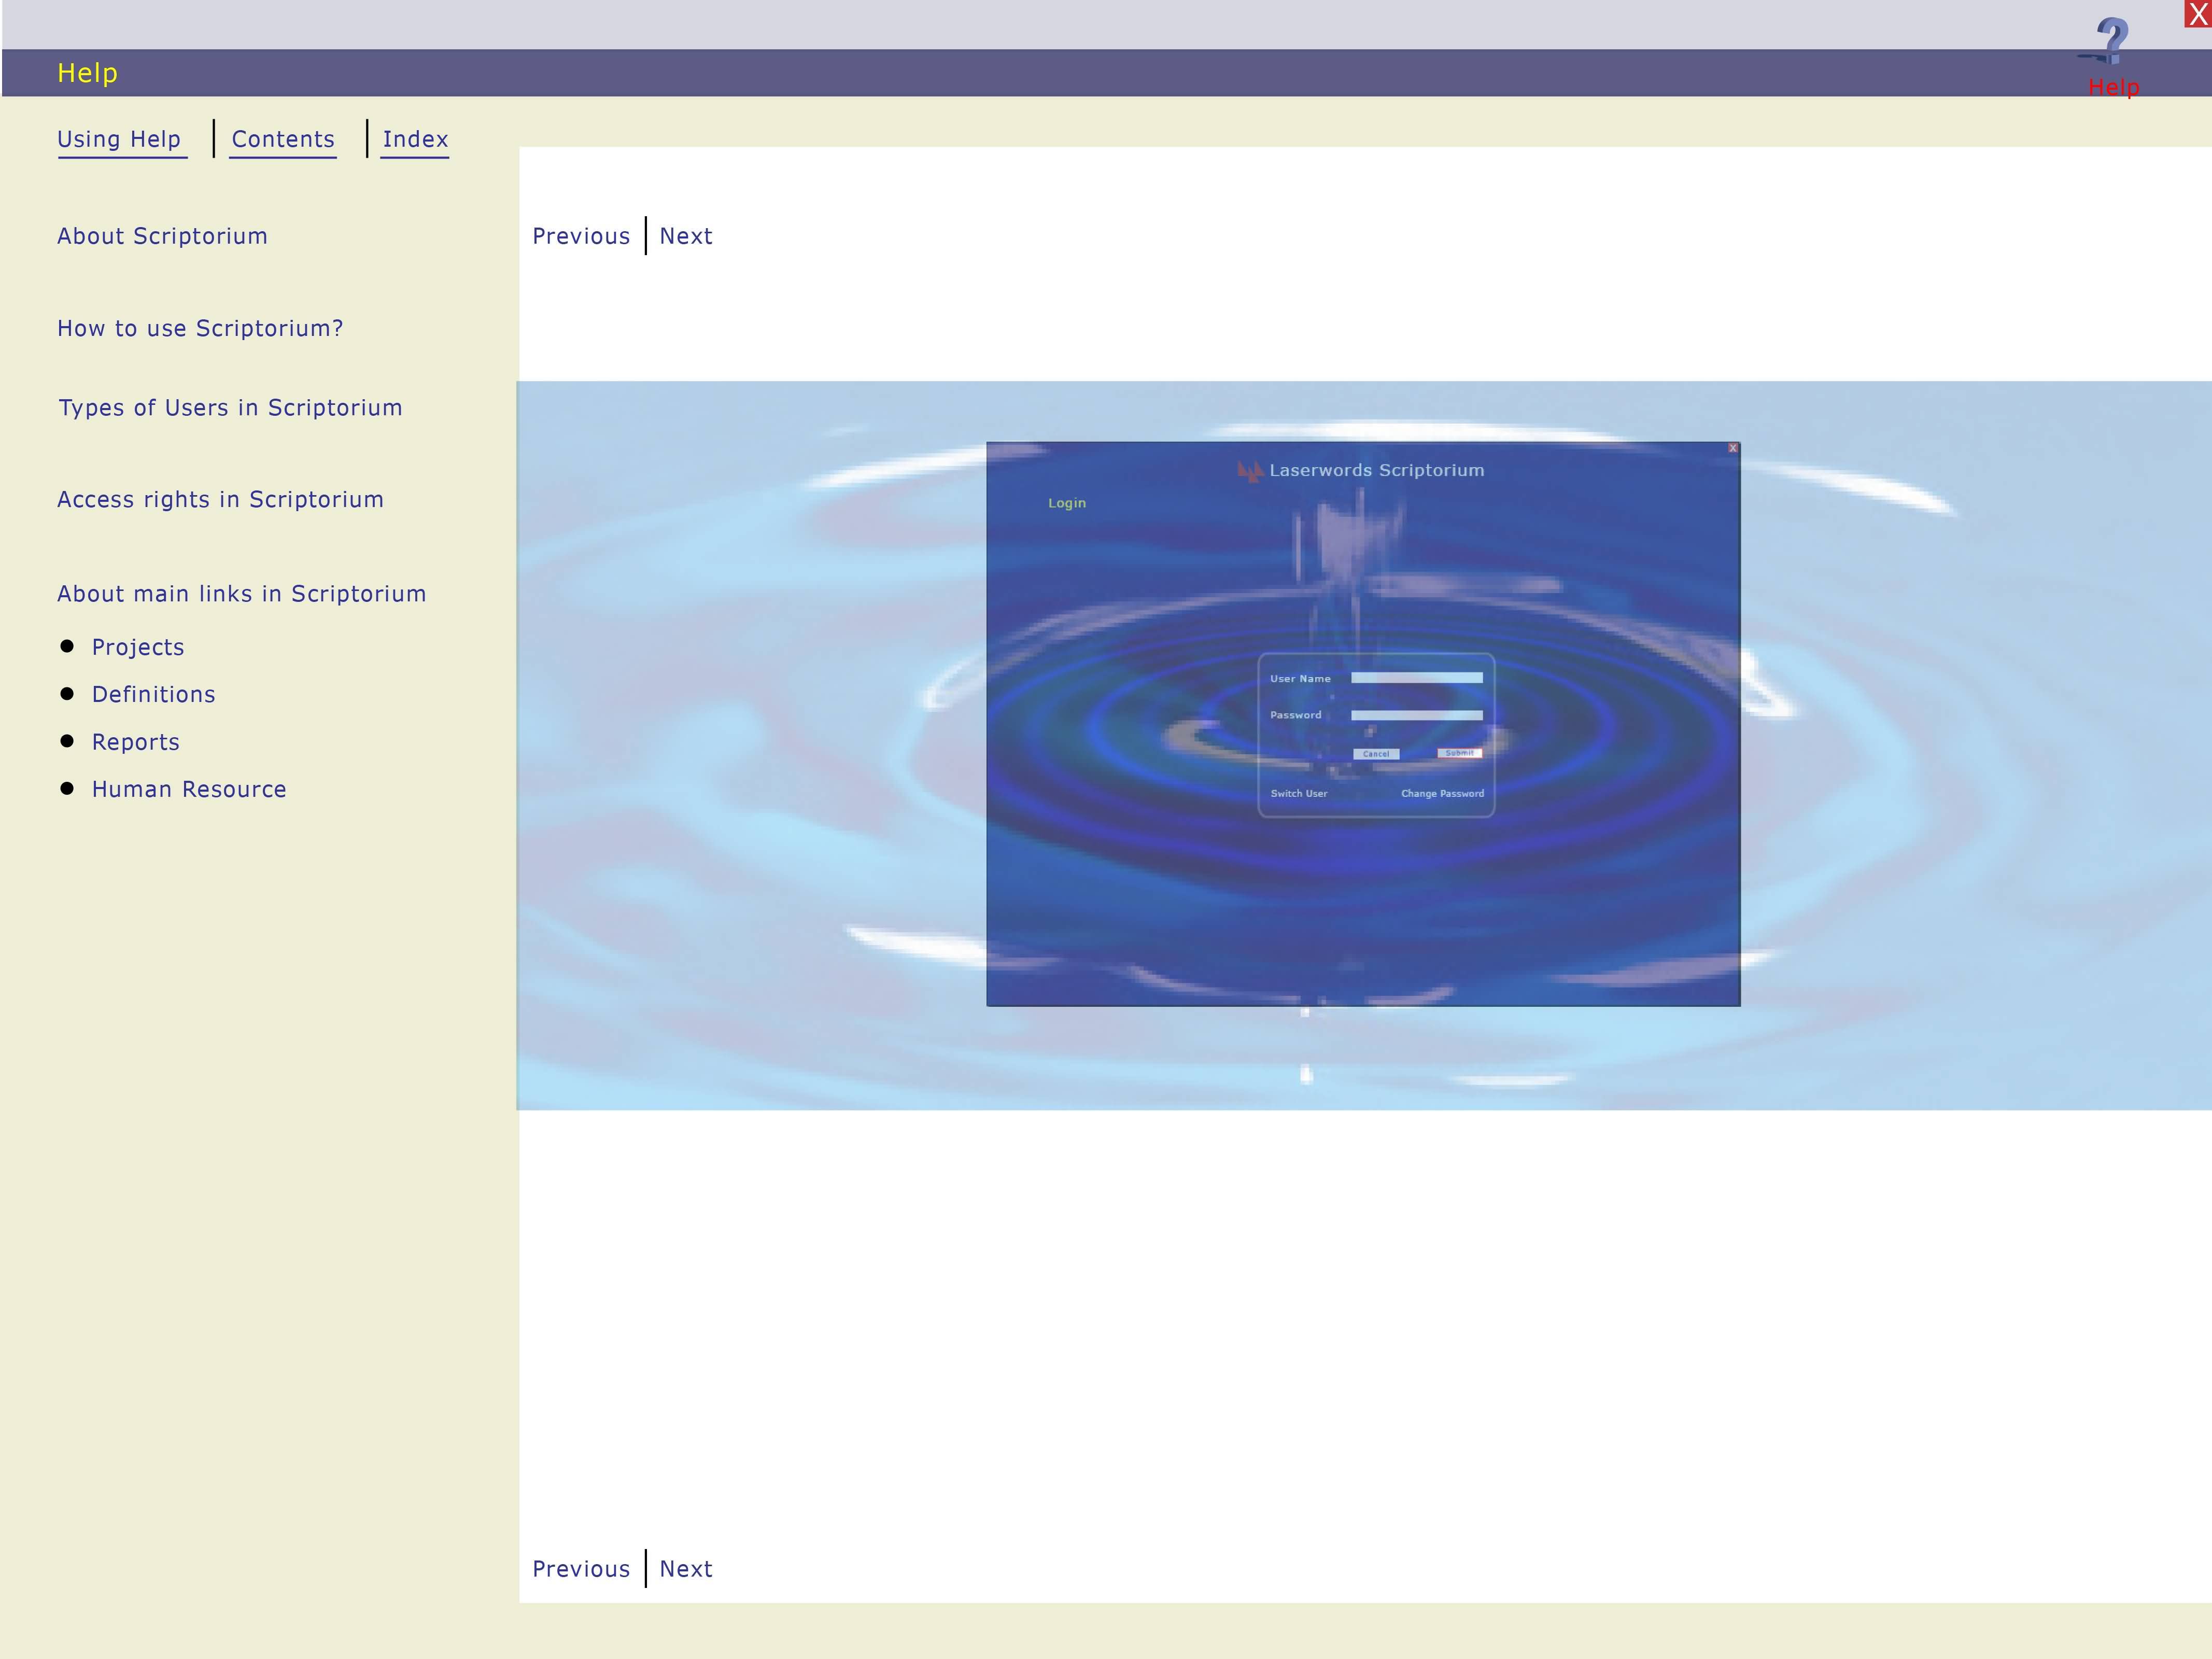Viewport: 2212px width, 1659px height.
Task: Open the How to use Scriptorium? topic
Action: click(200, 328)
